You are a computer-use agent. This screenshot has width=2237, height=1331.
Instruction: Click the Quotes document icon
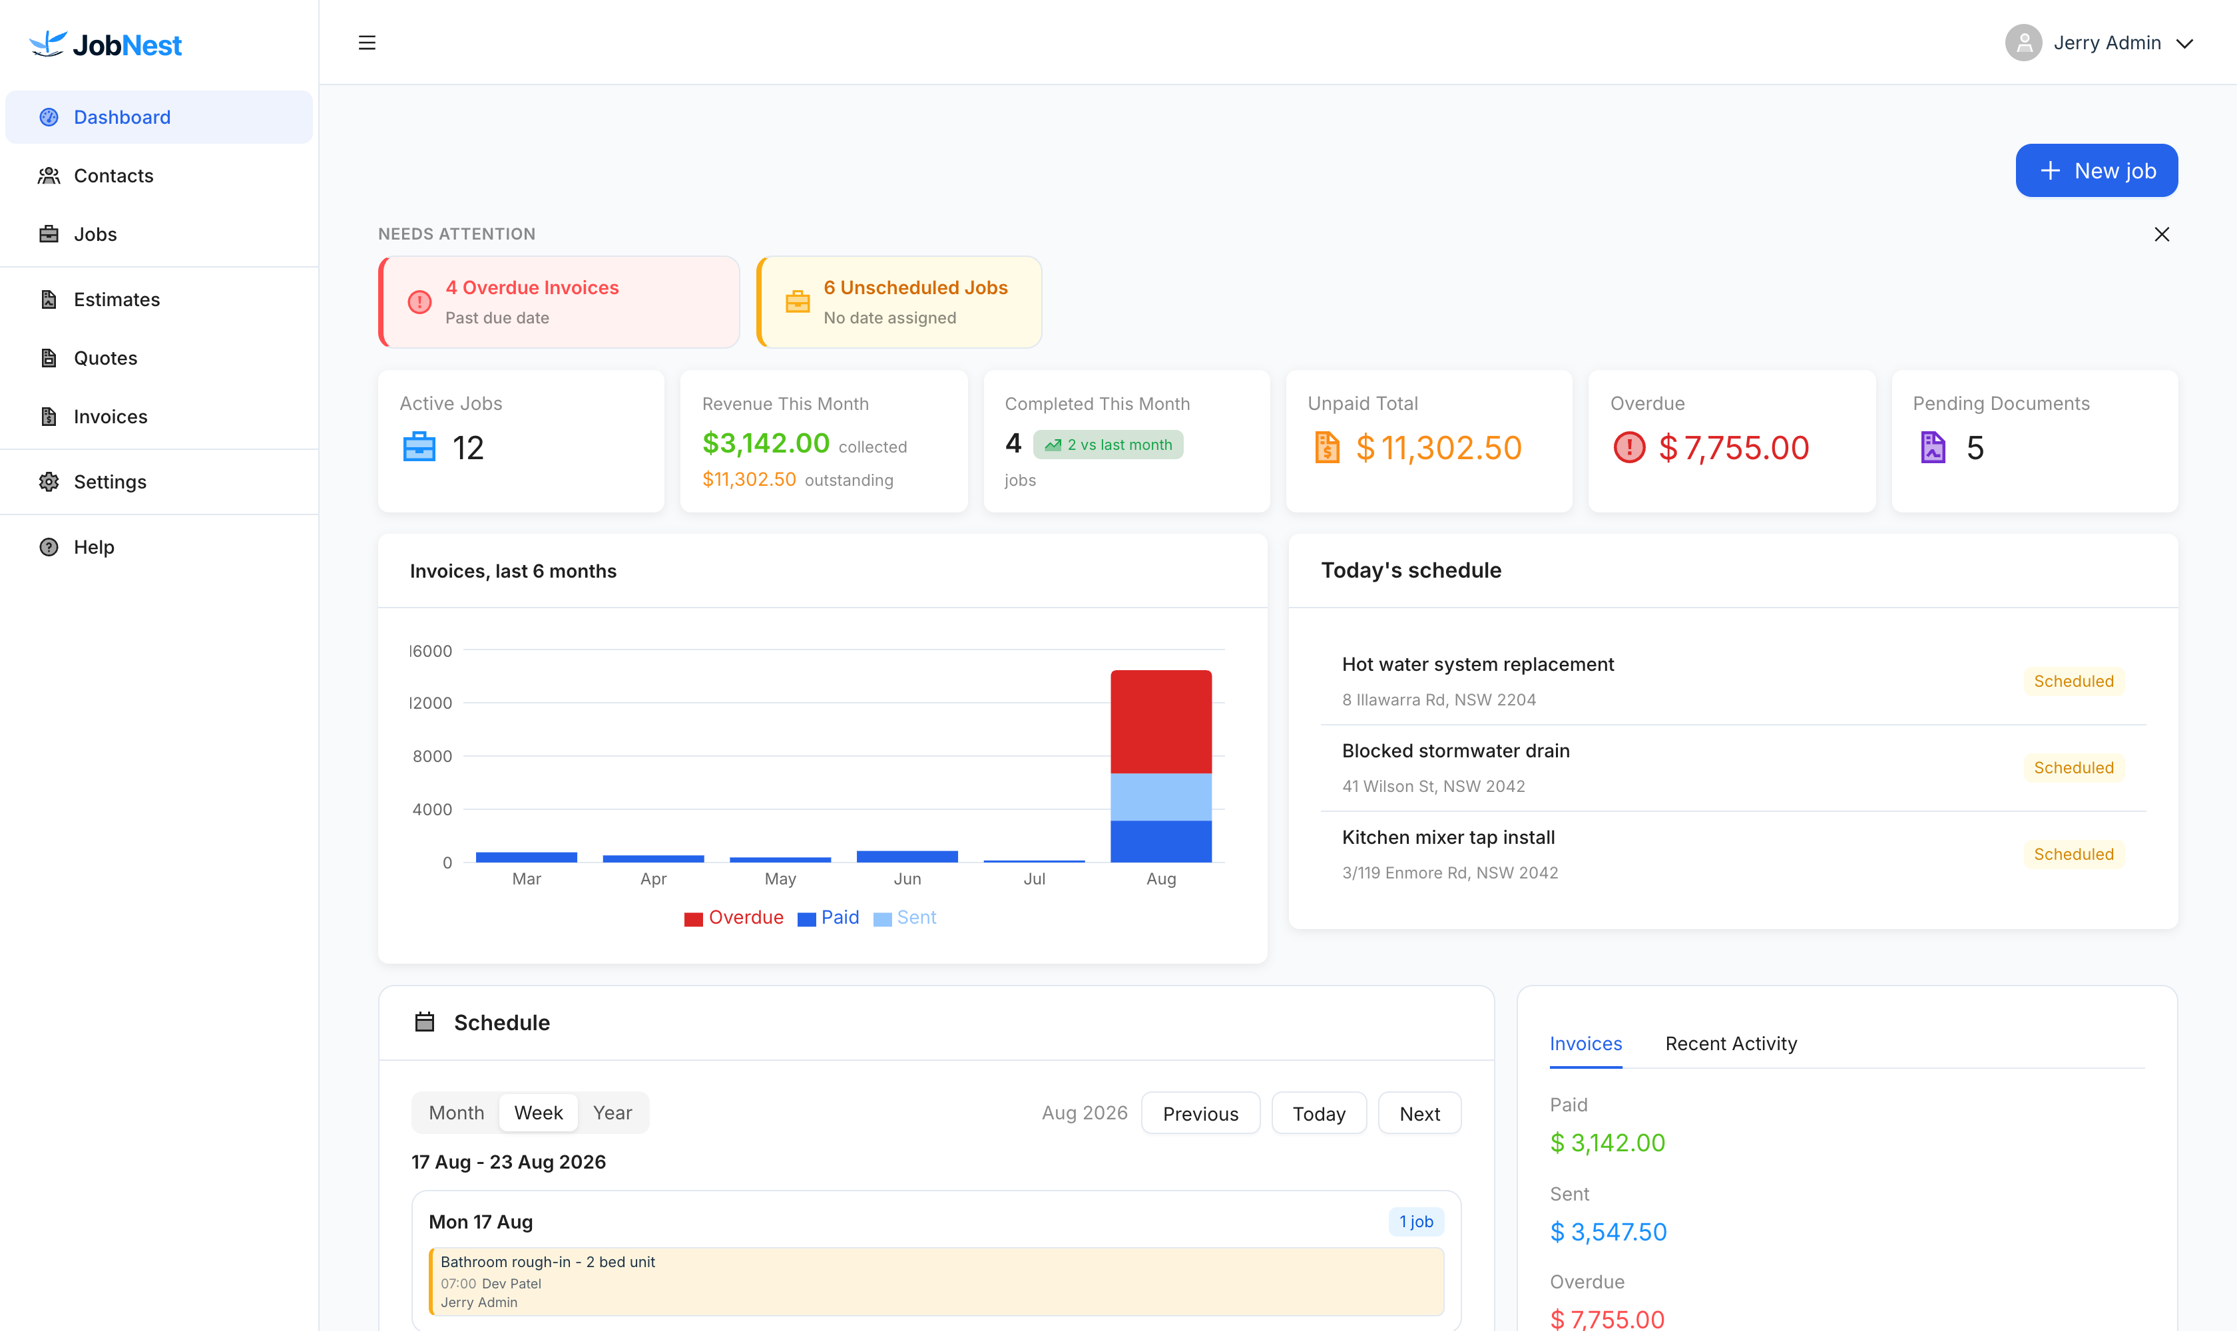pos(49,357)
